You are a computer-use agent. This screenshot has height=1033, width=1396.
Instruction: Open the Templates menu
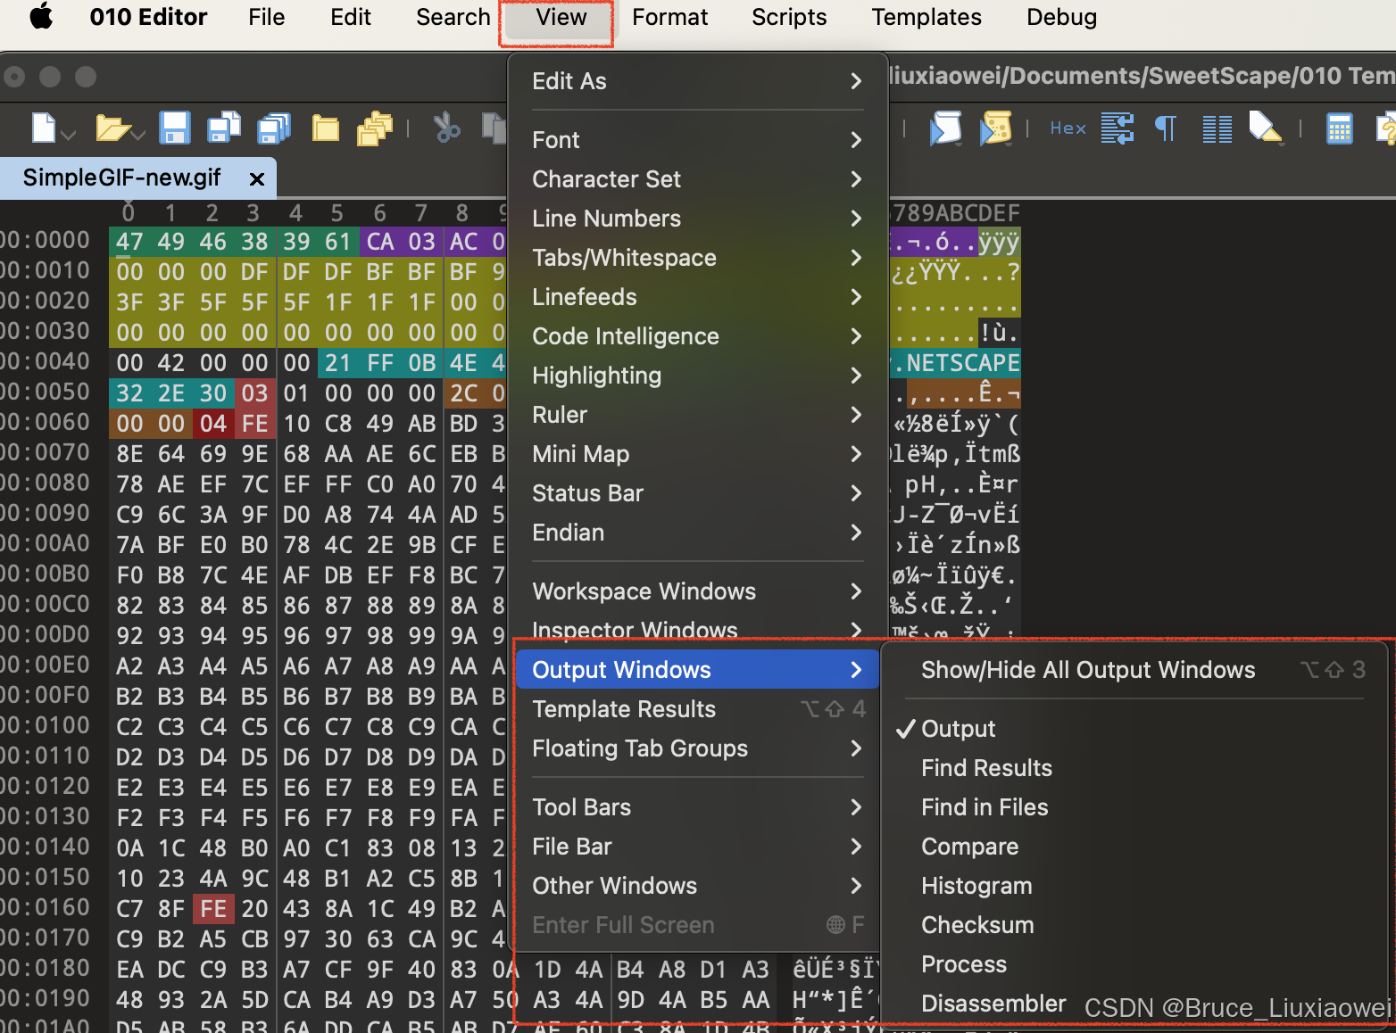[x=925, y=17]
